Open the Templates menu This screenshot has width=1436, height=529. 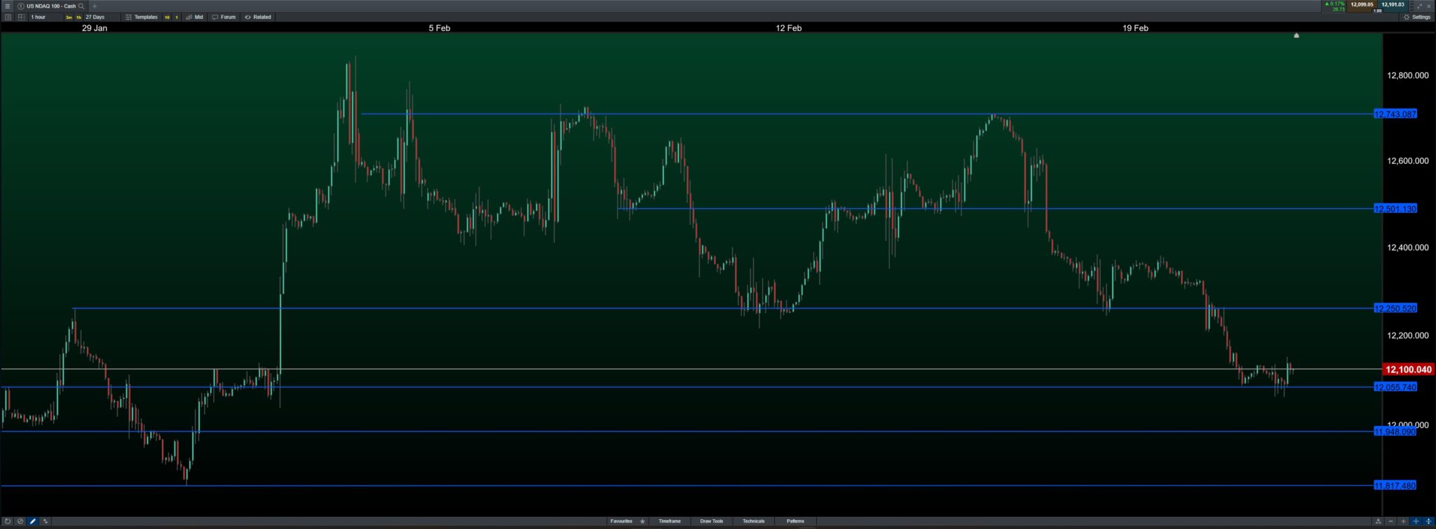pos(142,17)
